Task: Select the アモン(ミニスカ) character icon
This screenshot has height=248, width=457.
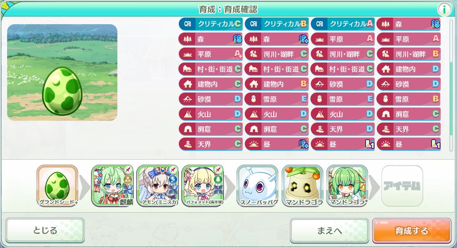Action: click(x=157, y=186)
